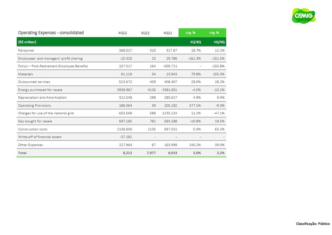Click Charges for use of national grid
Viewport: 332px width, 235px height.
tap(46, 113)
